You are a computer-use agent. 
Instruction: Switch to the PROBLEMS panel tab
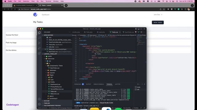(x=78, y=84)
